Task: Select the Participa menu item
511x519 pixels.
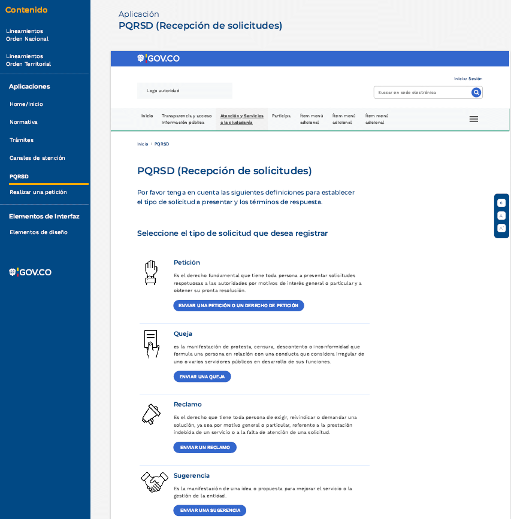Action: coord(281,116)
